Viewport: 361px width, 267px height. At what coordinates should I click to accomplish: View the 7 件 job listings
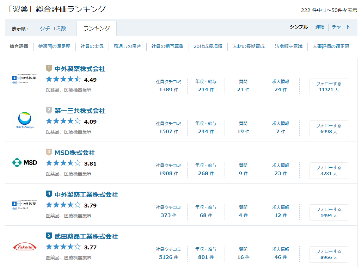coord(281,131)
